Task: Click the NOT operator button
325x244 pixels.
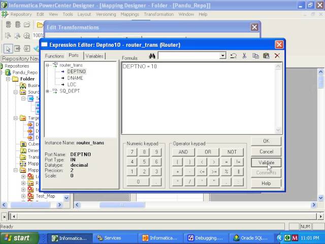Action: coord(232,152)
